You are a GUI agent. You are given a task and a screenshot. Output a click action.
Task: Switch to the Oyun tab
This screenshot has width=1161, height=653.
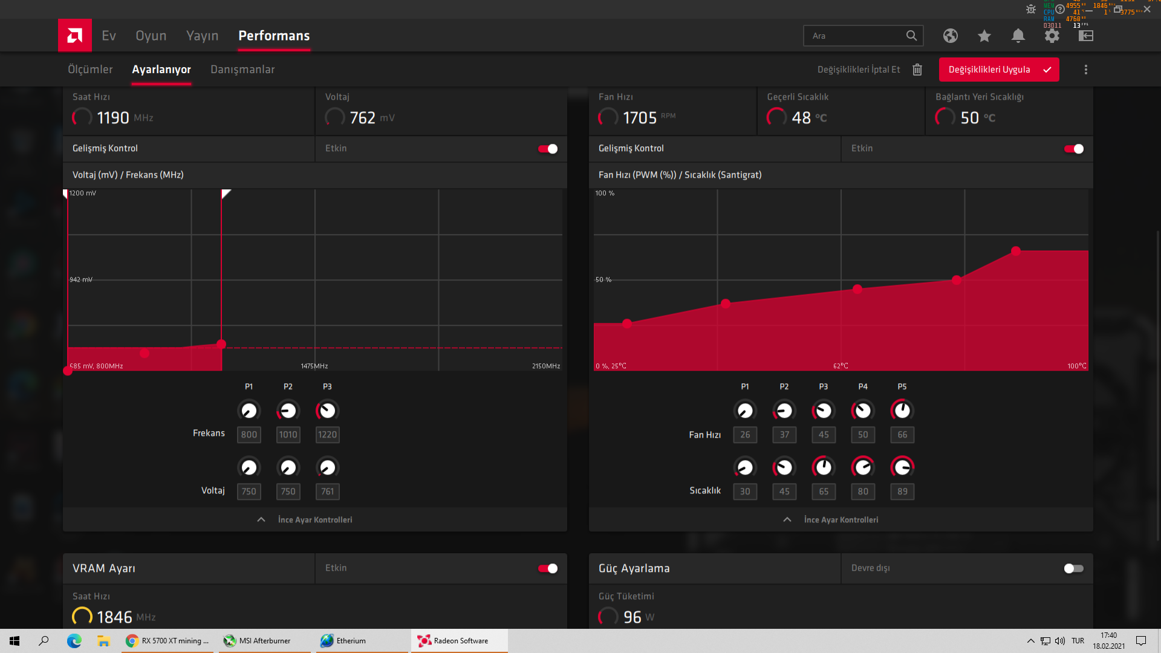(x=151, y=36)
